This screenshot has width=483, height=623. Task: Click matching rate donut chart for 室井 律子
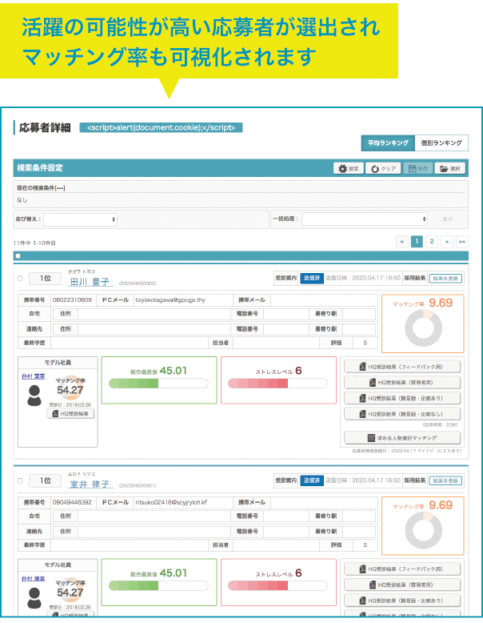point(423,531)
